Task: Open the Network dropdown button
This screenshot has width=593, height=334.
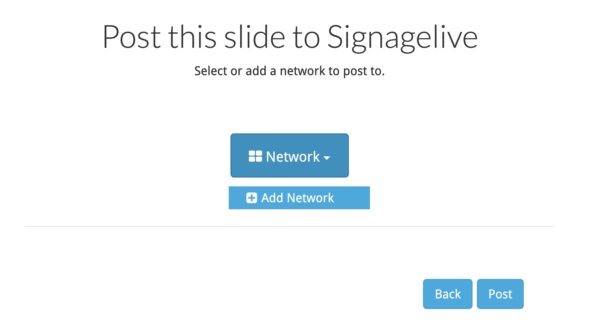Action: point(289,156)
